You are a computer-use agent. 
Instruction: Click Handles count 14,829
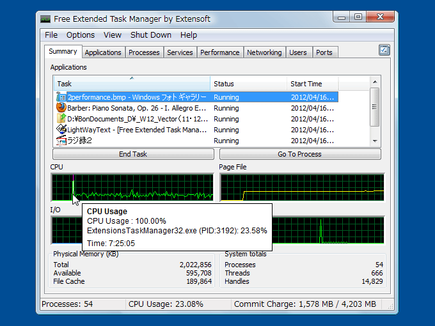[372, 281]
